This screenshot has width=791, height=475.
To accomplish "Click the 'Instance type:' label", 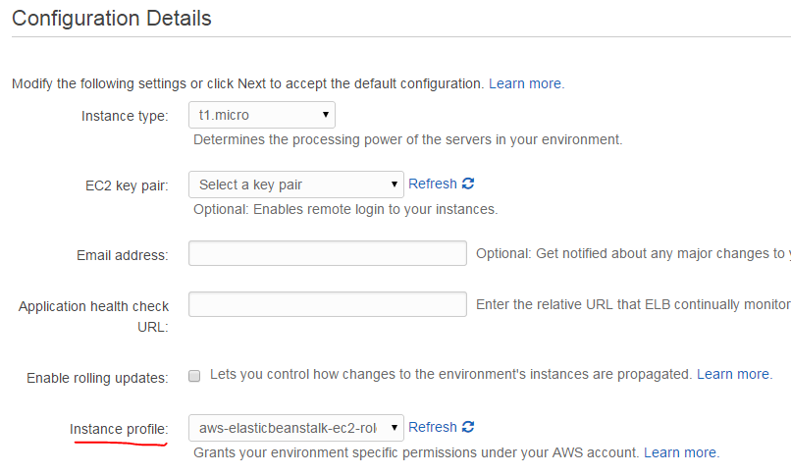I will pyautogui.click(x=125, y=116).
